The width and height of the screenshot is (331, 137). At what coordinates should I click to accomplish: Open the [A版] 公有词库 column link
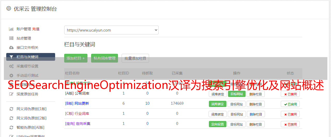coord(77,93)
